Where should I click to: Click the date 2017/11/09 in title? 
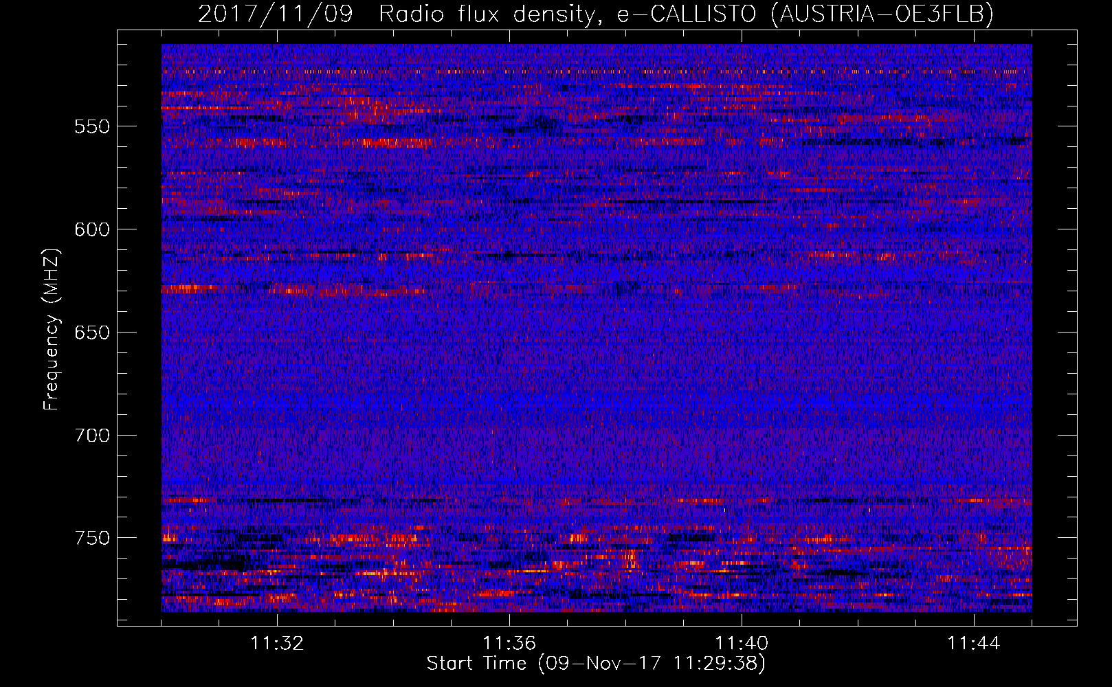[275, 14]
